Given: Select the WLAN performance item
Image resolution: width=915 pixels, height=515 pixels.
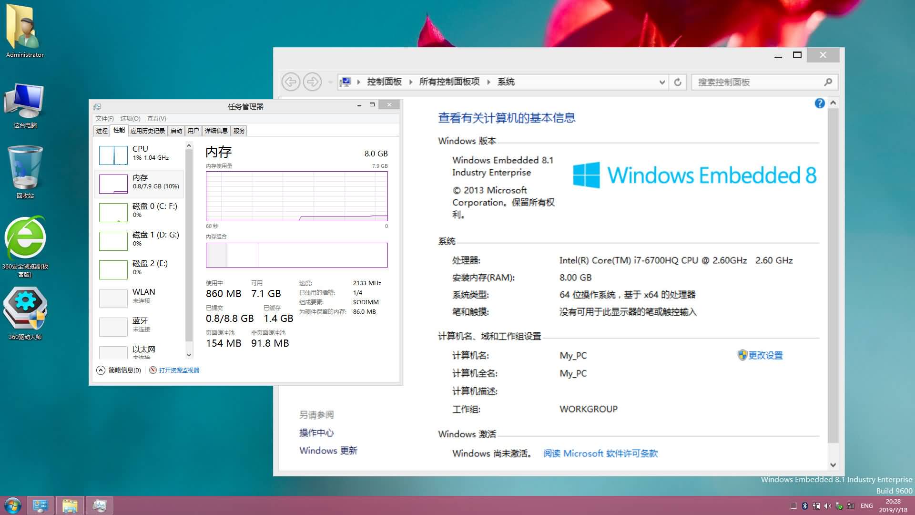Looking at the screenshot, I should click(x=139, y=298).
